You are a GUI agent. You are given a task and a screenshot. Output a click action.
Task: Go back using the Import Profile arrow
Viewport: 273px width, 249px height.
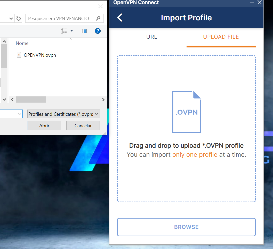coord(120,18)
